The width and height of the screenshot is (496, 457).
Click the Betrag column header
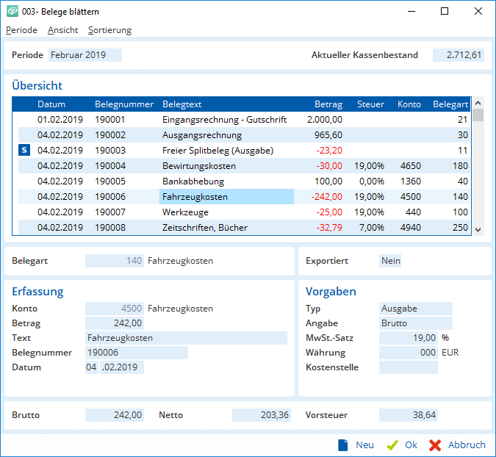click(x=328, y=104)
